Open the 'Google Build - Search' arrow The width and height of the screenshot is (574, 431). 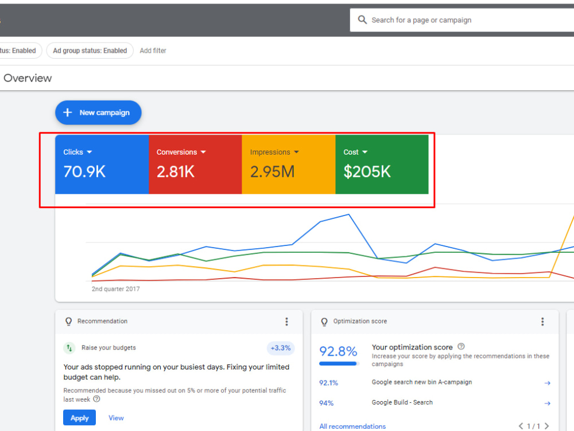547,403
